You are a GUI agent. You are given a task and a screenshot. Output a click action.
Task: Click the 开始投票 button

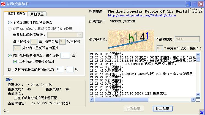(134, 108)
